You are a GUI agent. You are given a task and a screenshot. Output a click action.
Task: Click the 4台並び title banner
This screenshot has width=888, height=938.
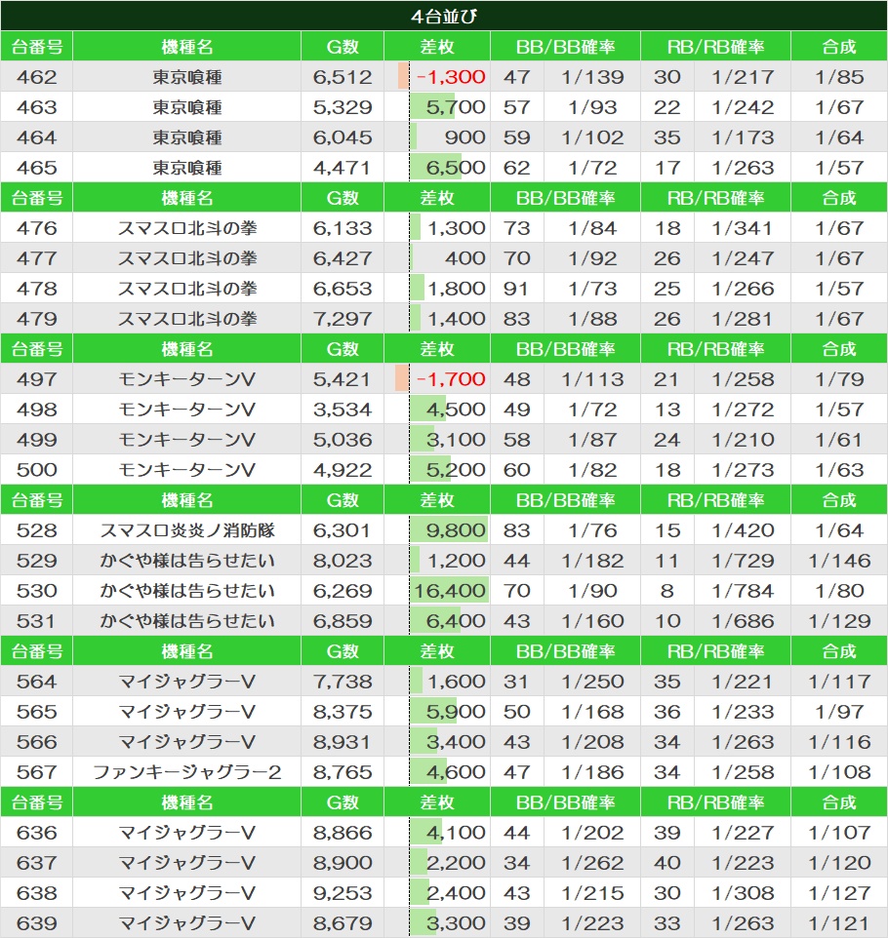tap(444, 16)
